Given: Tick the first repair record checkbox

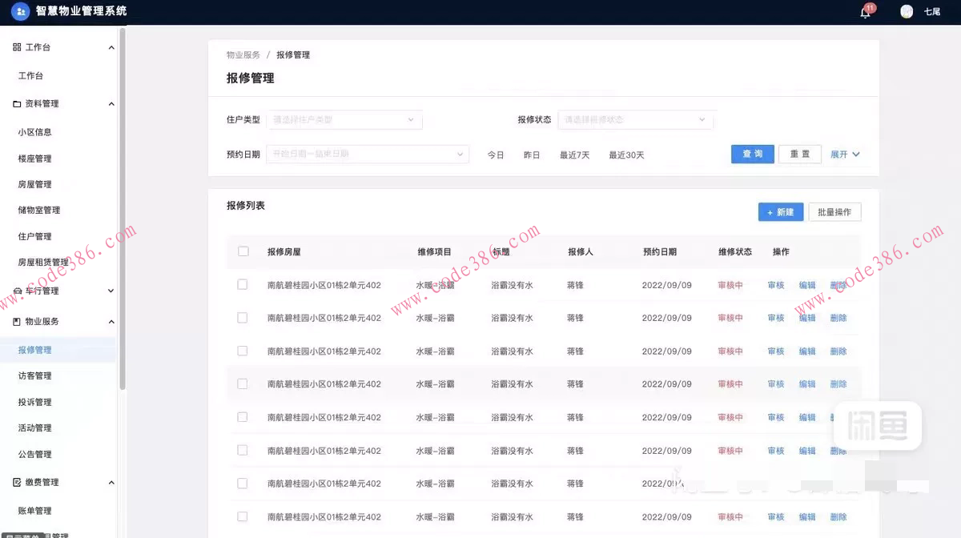Looking at the screenshot, I should click(243, 284).
